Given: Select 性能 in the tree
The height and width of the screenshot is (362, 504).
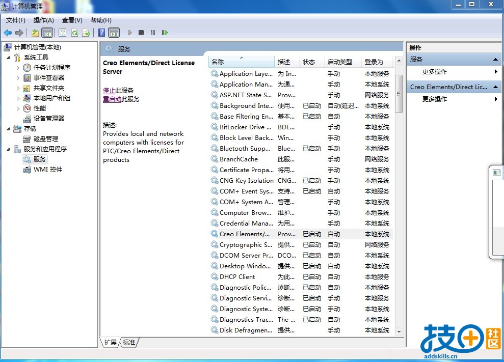Looking at the screenshot, I should [40, 108].
